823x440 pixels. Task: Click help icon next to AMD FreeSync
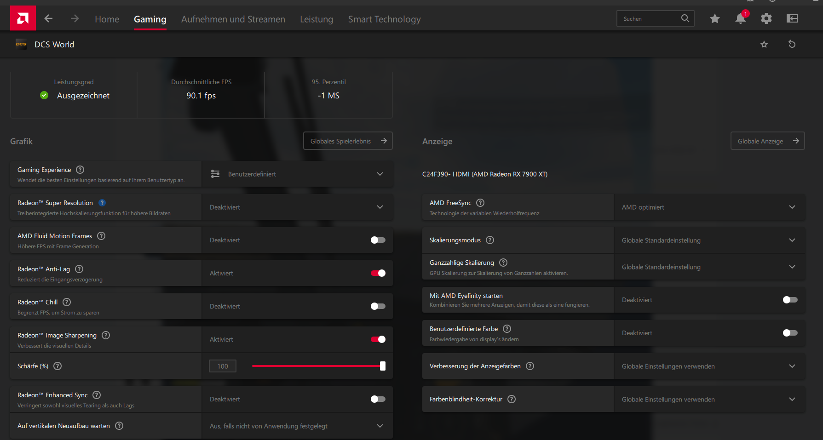click(x=480, y=203)
